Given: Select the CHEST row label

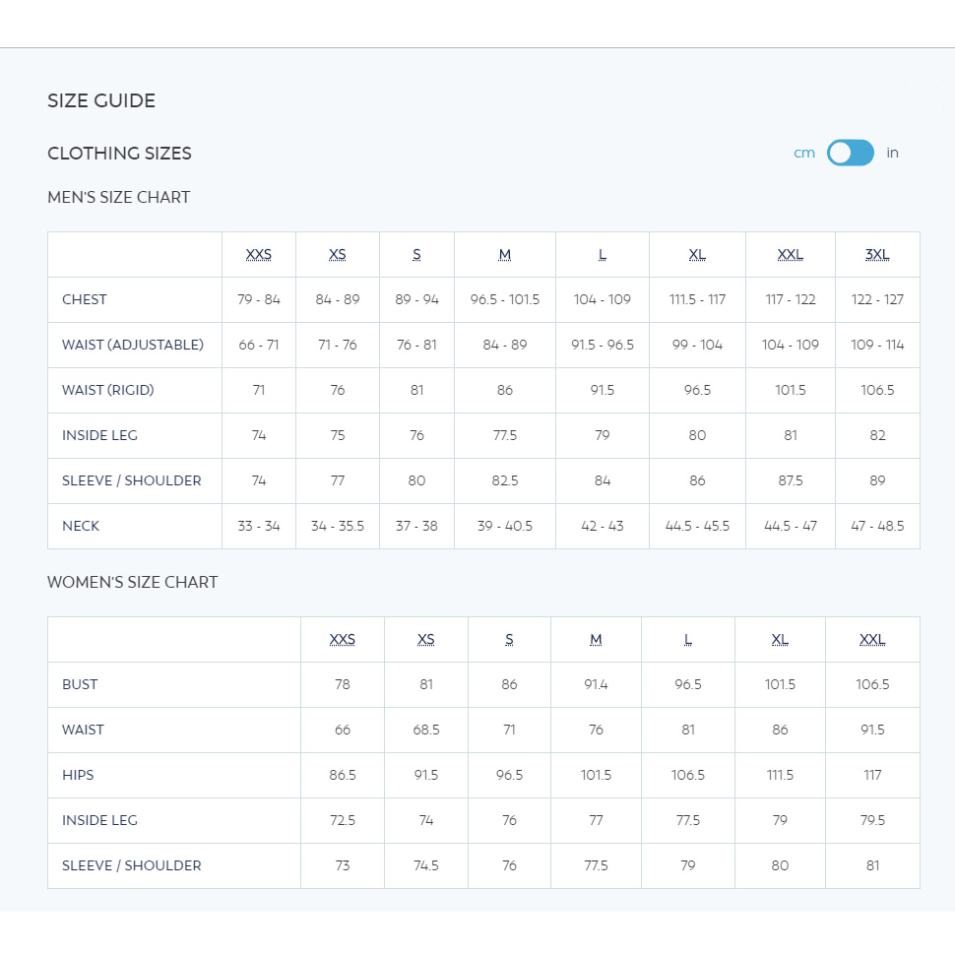Looking at the screenshot, I should [x=85, y=299].
